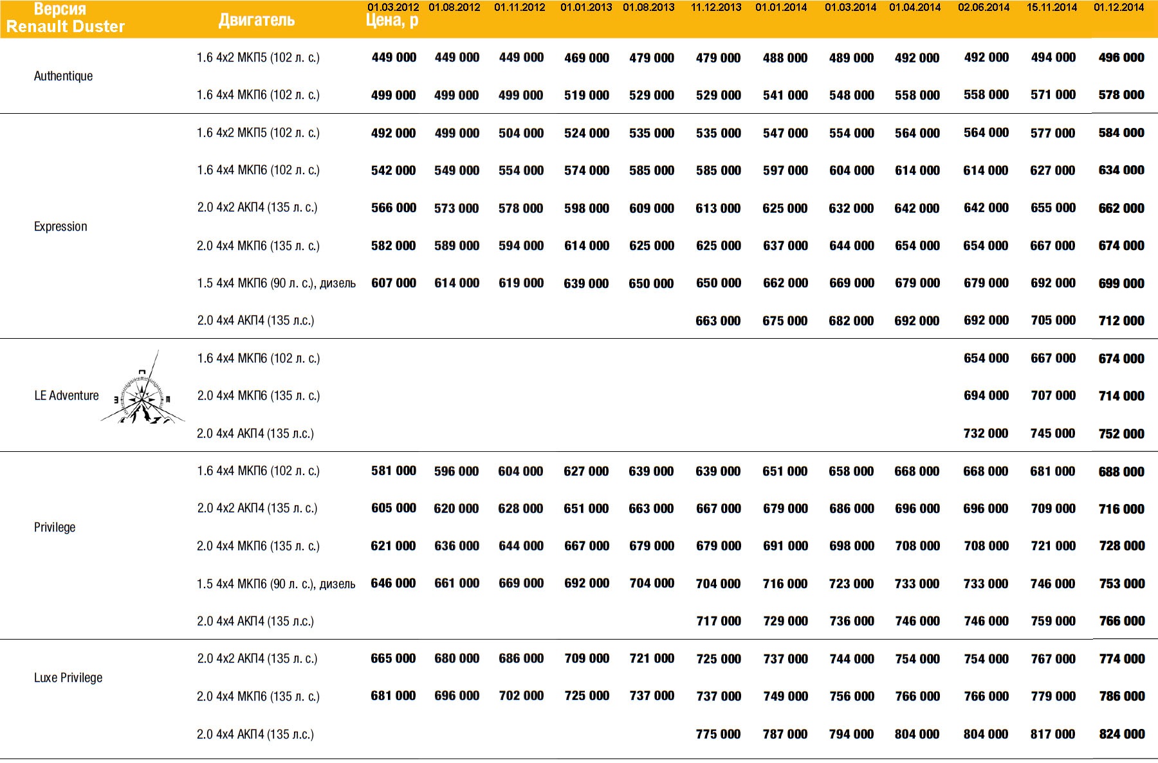
Task: Click price 775 000 in Luxe Privilege
Action: pos(718,734)
